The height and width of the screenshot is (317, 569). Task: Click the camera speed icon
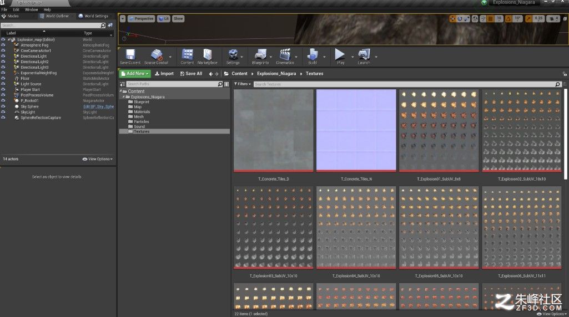552,18
